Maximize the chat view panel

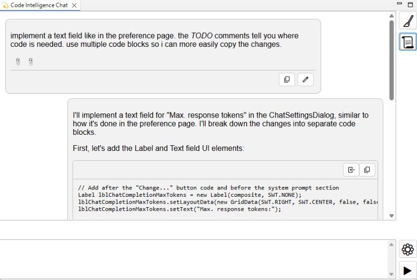[x=410, y=5]
